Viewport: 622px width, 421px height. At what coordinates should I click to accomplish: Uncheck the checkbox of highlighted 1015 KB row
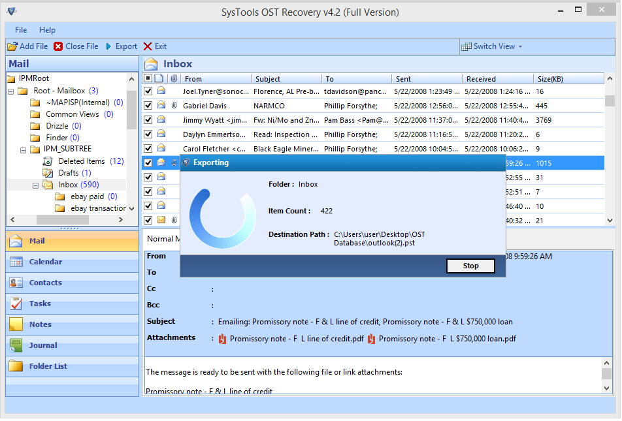[148, 163]
